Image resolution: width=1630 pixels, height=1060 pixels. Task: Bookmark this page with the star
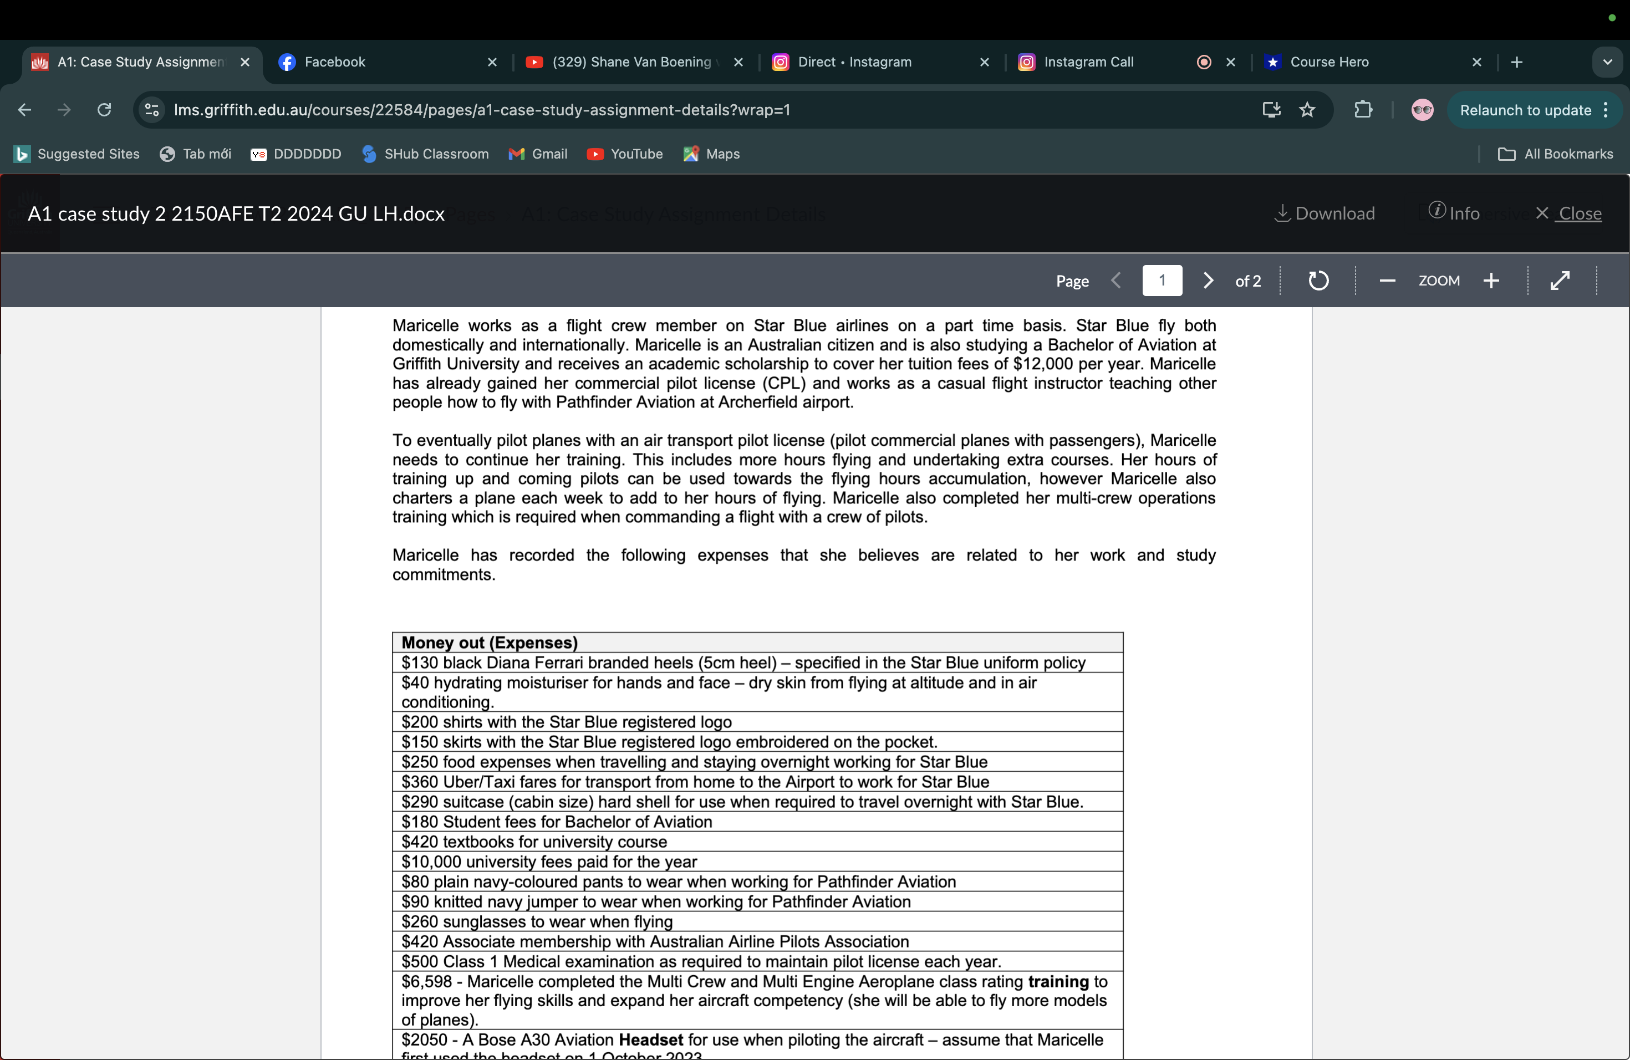point(1307,110)
